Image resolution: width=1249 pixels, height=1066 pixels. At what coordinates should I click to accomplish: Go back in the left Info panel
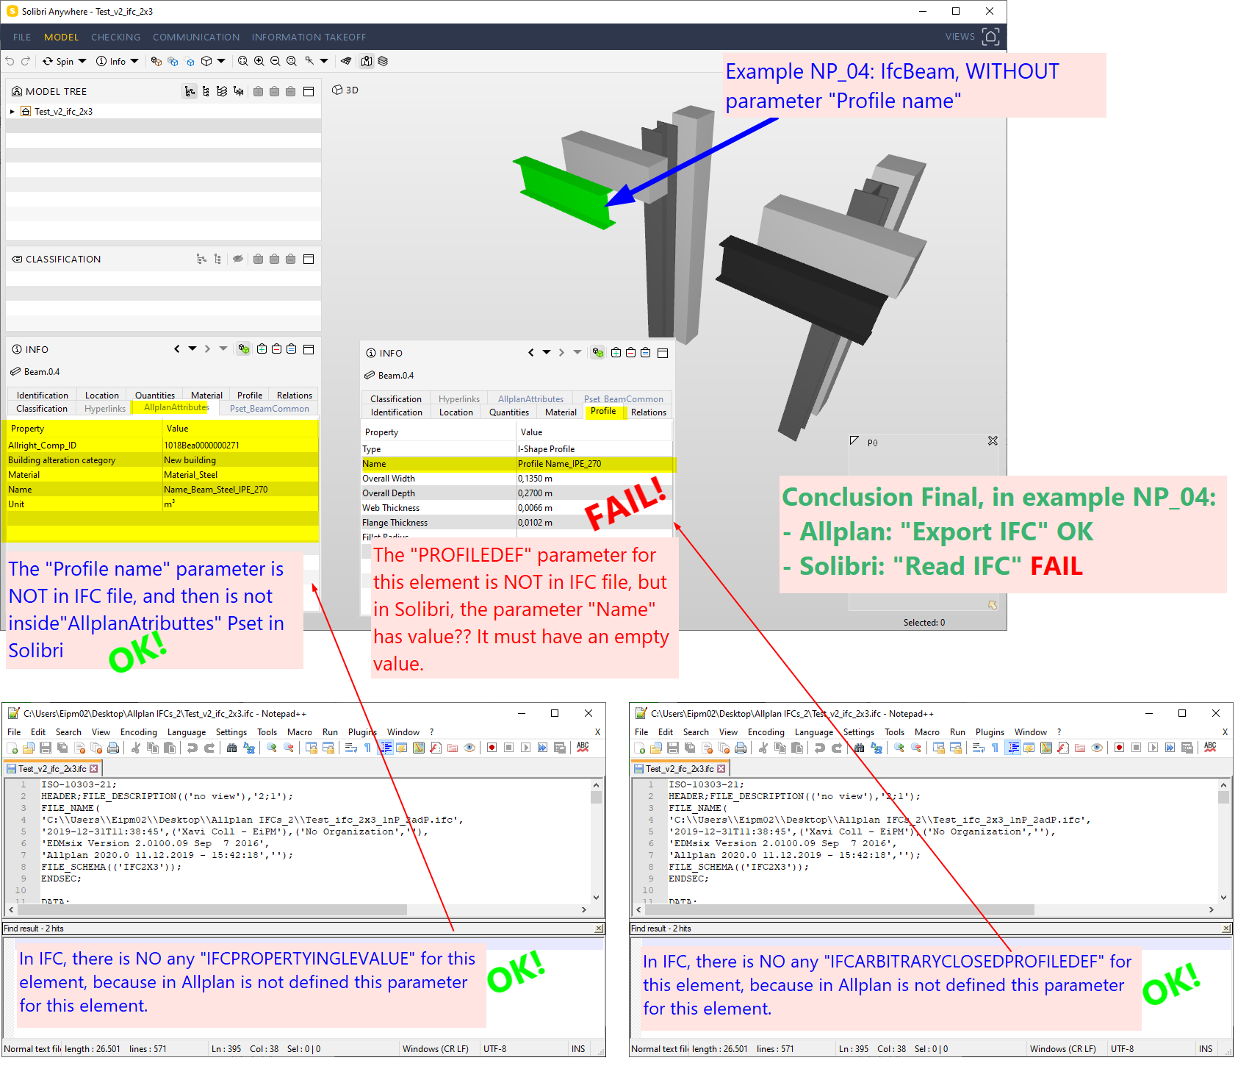tap(176, 349)
